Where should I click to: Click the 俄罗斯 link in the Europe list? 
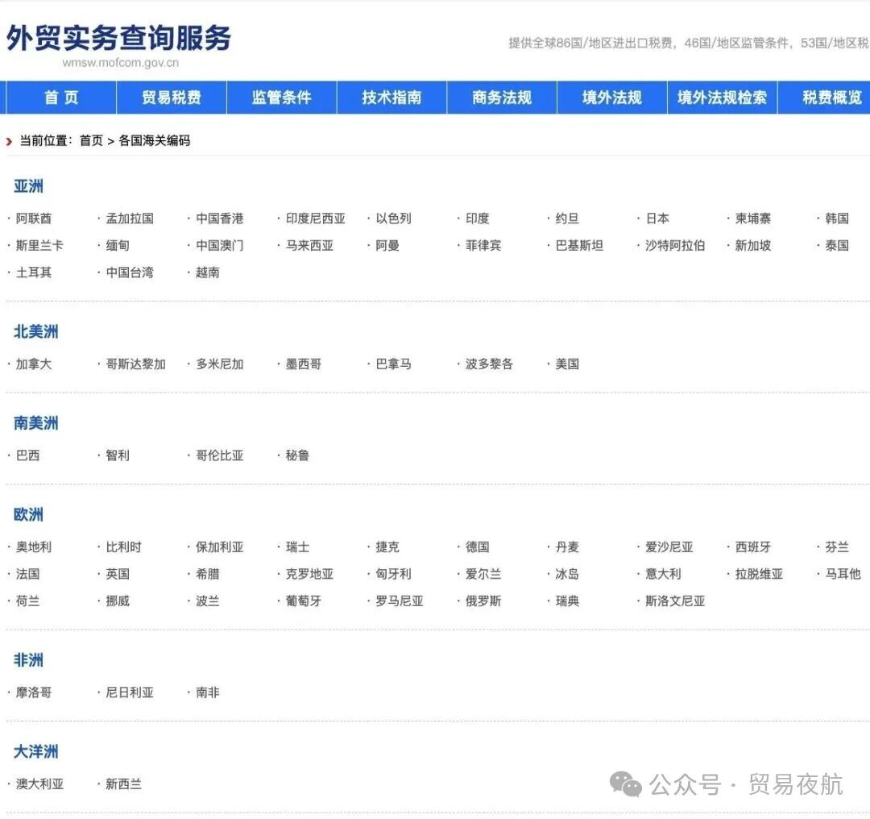(481, 601)
